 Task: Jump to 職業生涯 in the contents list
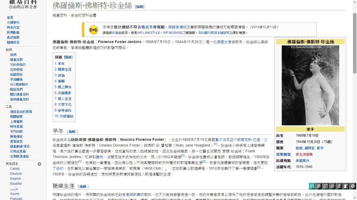(x=64, y=70)
